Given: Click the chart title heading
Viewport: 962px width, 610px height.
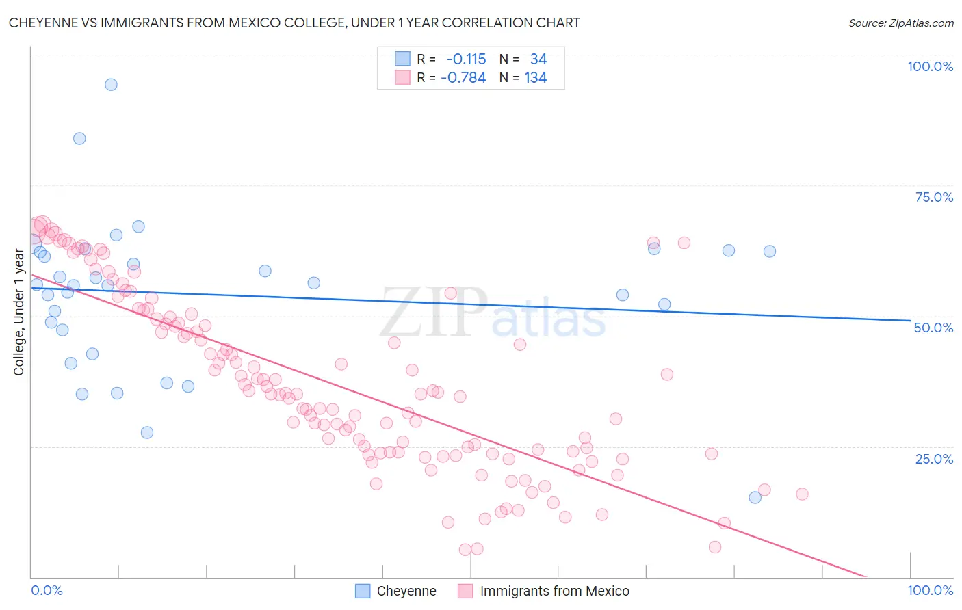Looking at the screenshot, I should (294, 23).
